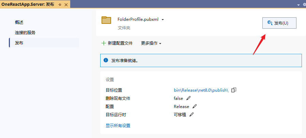Edit the Release configuration pencil icon

[195, 106]
